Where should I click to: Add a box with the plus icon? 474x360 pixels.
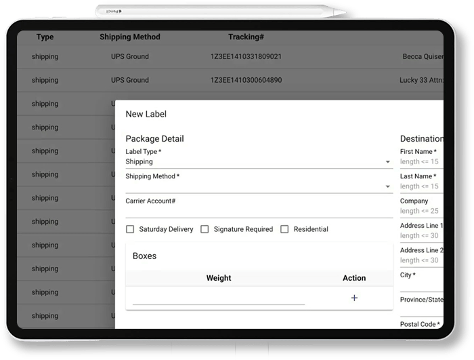354,298
